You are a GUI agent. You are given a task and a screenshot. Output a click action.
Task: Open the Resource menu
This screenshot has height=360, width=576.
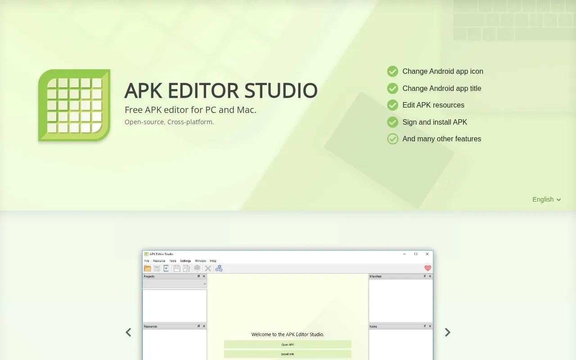point(159,261)
